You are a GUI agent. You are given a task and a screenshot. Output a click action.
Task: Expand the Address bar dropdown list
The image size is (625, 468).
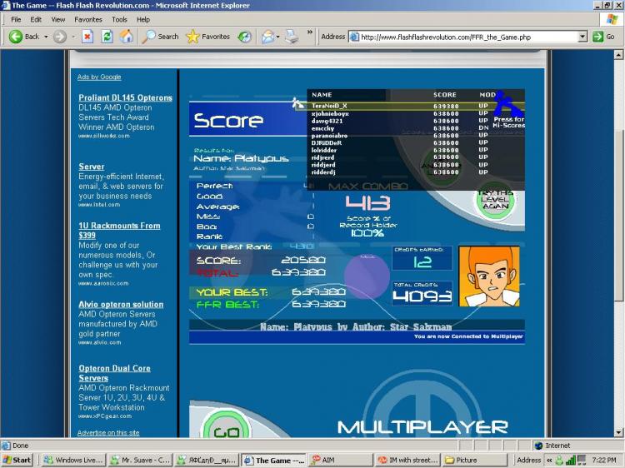tap(582, 37)
